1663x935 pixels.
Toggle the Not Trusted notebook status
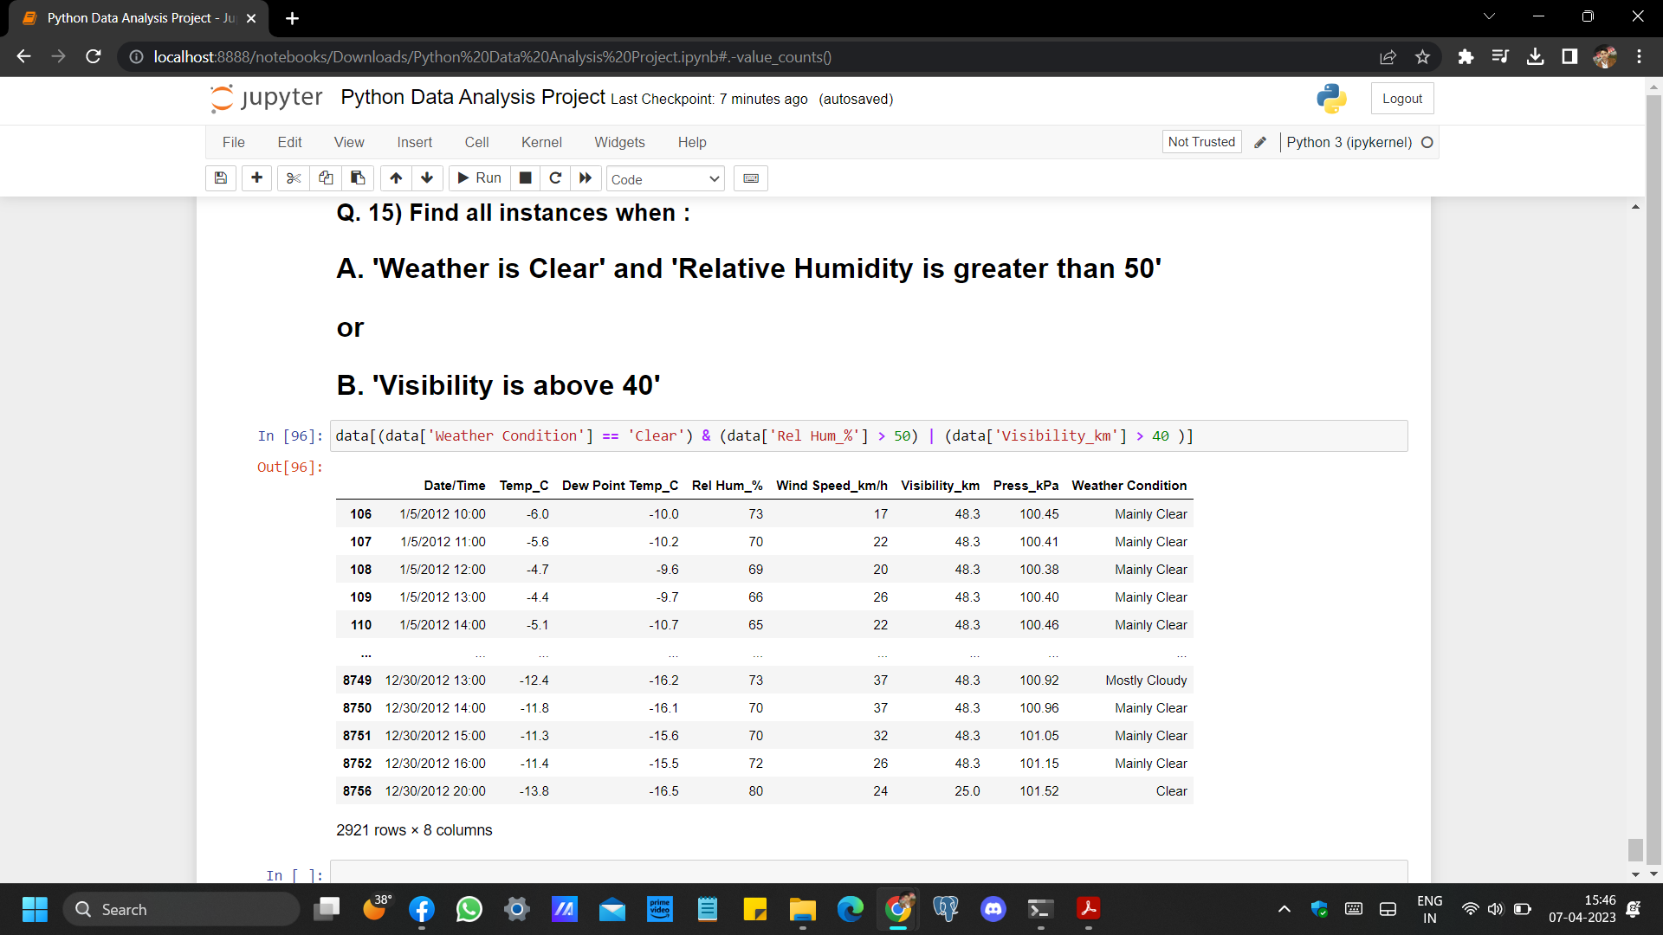tap(1200, 142)
